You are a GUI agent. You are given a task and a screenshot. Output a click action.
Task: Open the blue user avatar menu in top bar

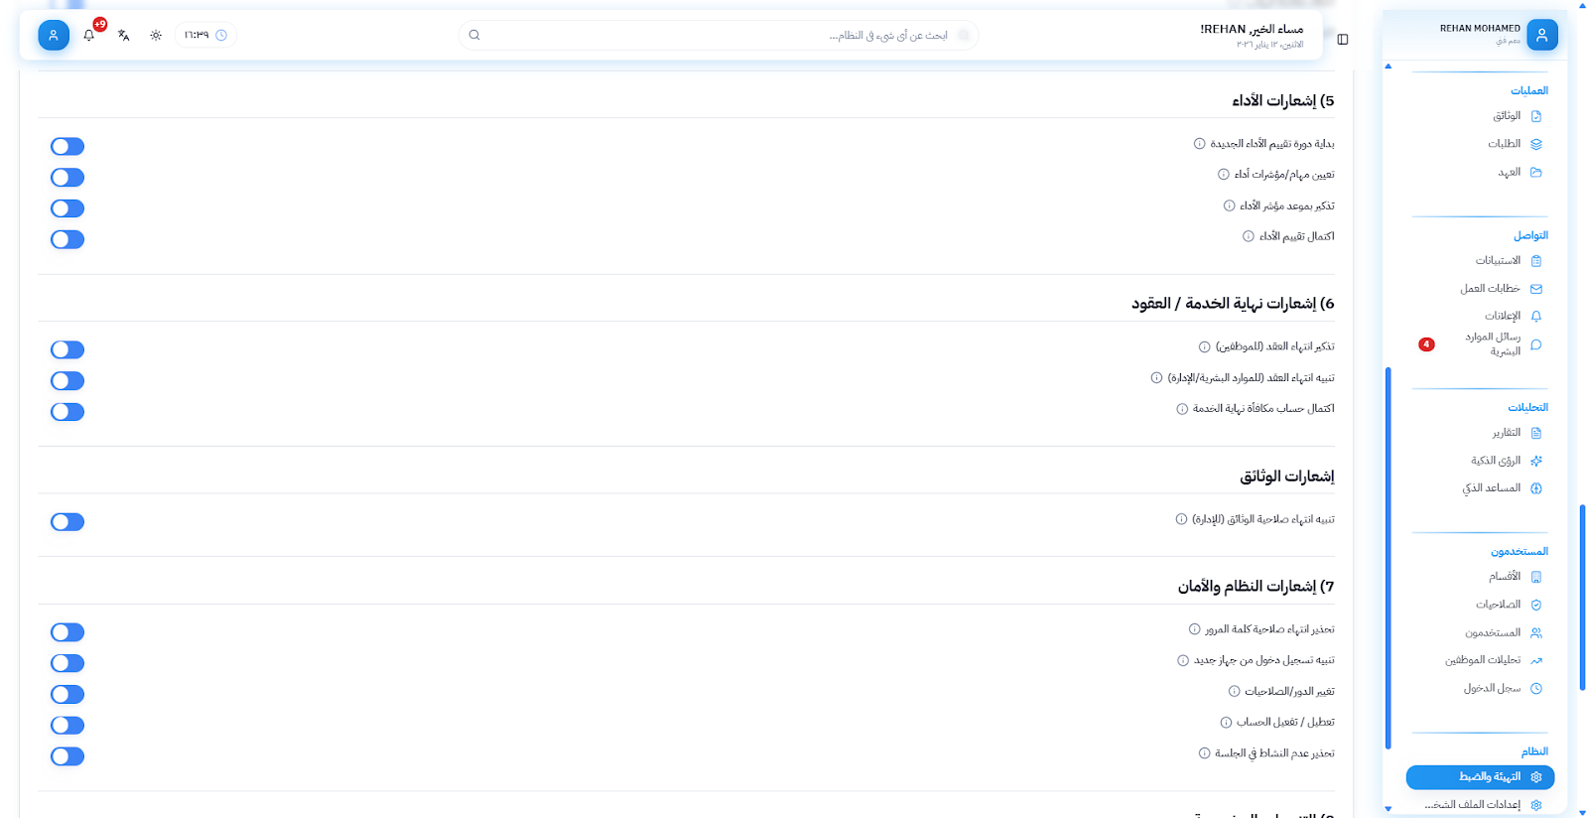pyautogui.click(x=54, y=36)
